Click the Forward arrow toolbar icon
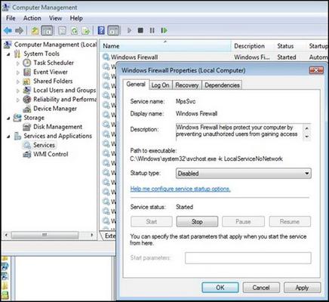 point(19,31)
